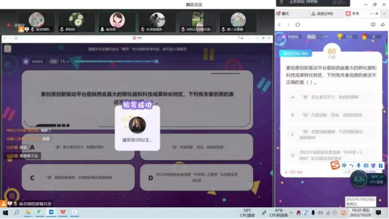Image resolution: width=389 pixels, height=219 pixels.
Task: Click the Sogou toolbar microphone voice input icon
Action: pyautogui.click(x=359, y=166)
